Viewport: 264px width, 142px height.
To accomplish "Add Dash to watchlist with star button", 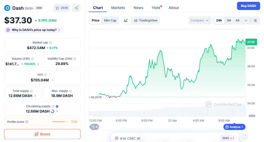I will click(x=62, y=8).
